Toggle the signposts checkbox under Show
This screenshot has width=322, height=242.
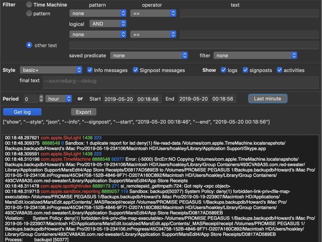[x=245, y=70]
